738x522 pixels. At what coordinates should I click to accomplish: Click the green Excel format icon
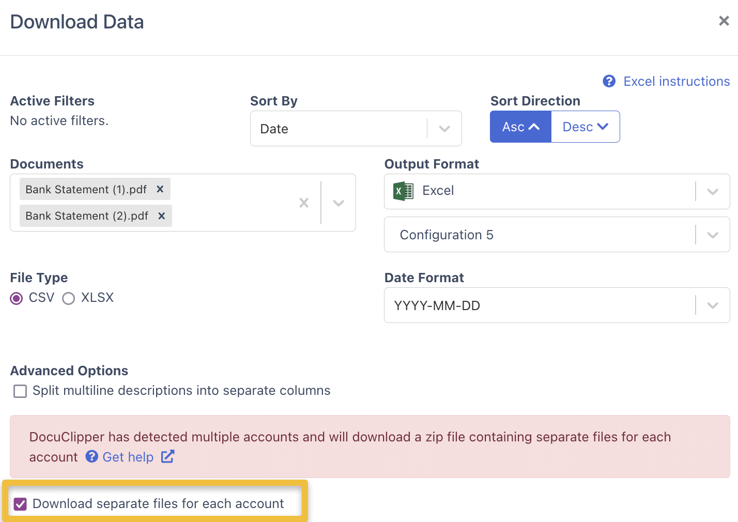point(403,191)
